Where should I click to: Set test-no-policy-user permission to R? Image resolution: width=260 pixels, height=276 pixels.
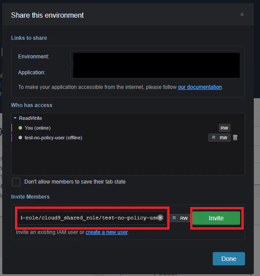click(214, 138)
